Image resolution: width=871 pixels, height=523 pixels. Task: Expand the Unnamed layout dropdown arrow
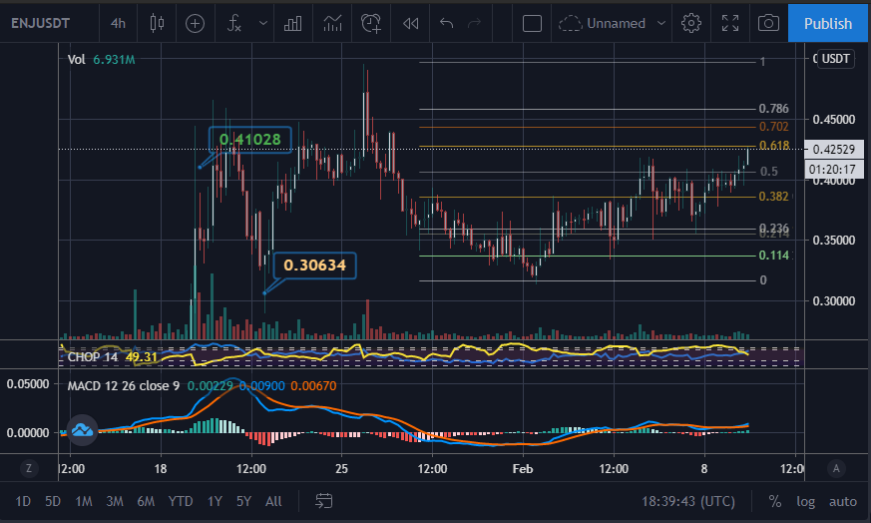[x=661, y=23]
